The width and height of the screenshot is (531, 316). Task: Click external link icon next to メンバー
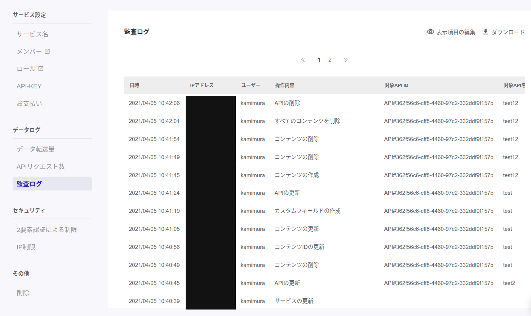(x=47, y=51)
